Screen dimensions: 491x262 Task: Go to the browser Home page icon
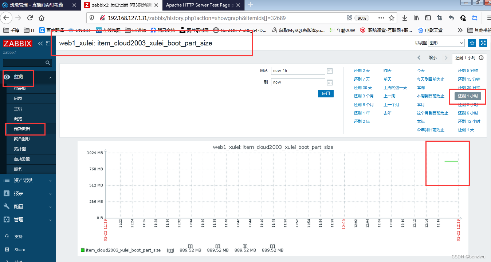pyautogui.click(x=42, y=18)
